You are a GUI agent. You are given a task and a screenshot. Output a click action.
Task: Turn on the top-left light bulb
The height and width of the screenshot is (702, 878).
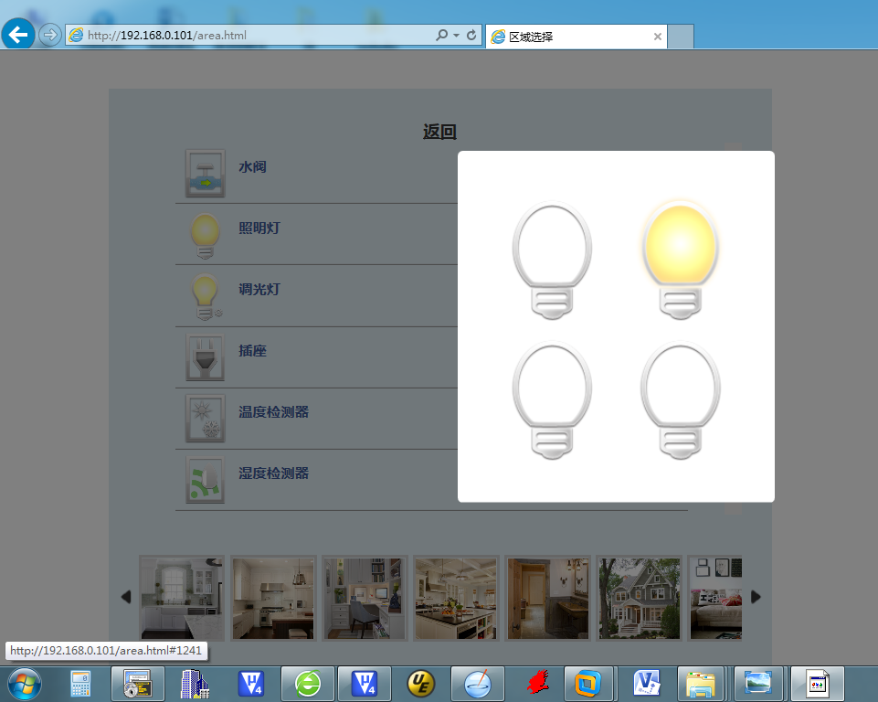552,259
